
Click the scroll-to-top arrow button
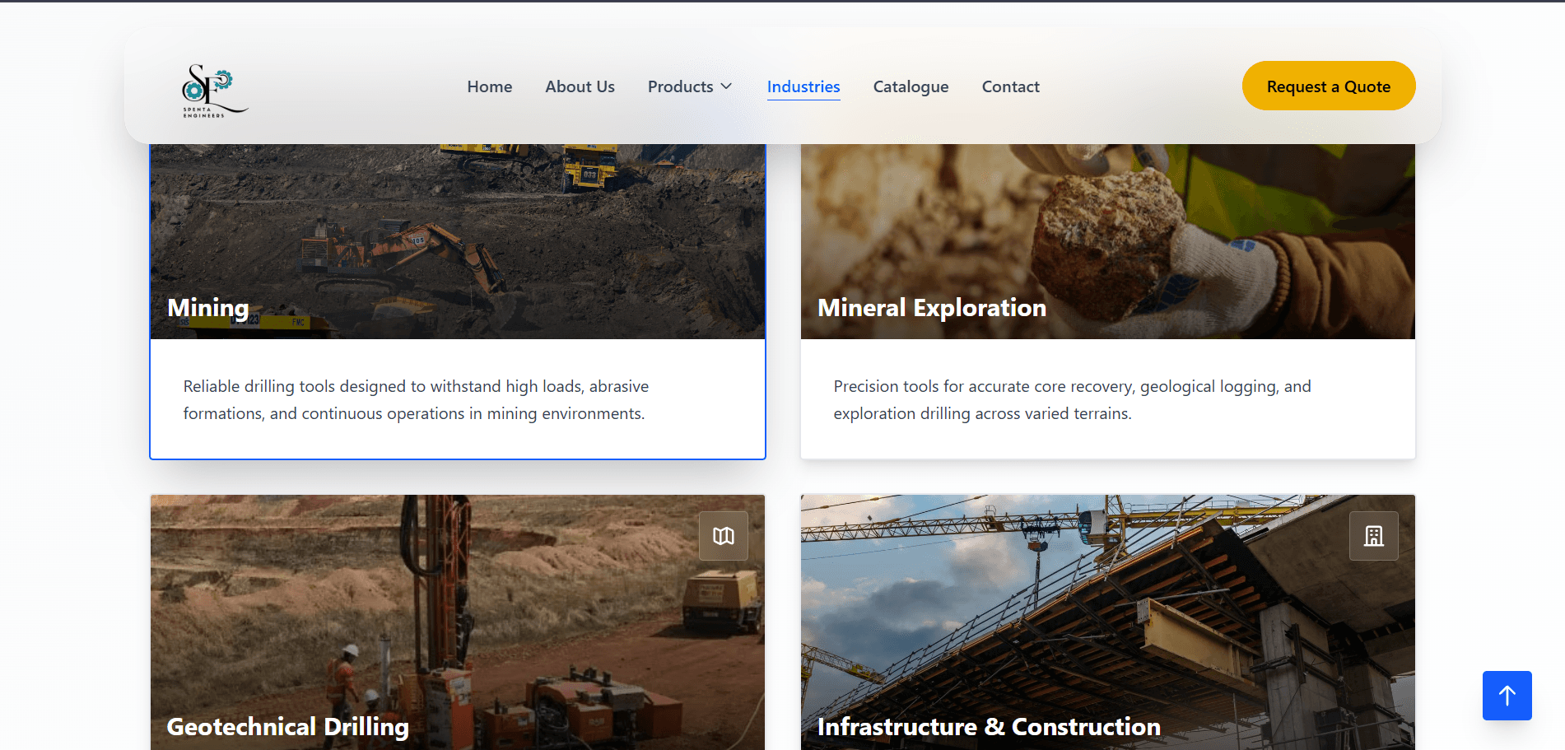click(1507, 696)
